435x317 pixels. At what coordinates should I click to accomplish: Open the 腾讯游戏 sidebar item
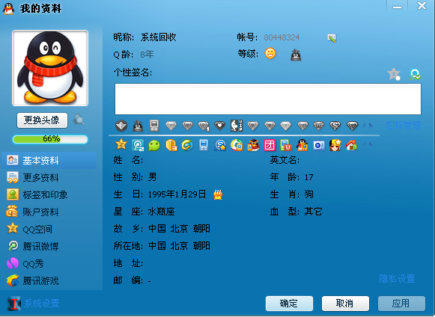(x=49, y=280)
